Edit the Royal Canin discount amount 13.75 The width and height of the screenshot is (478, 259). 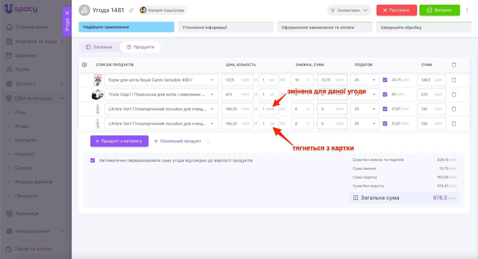pos(332,80)
